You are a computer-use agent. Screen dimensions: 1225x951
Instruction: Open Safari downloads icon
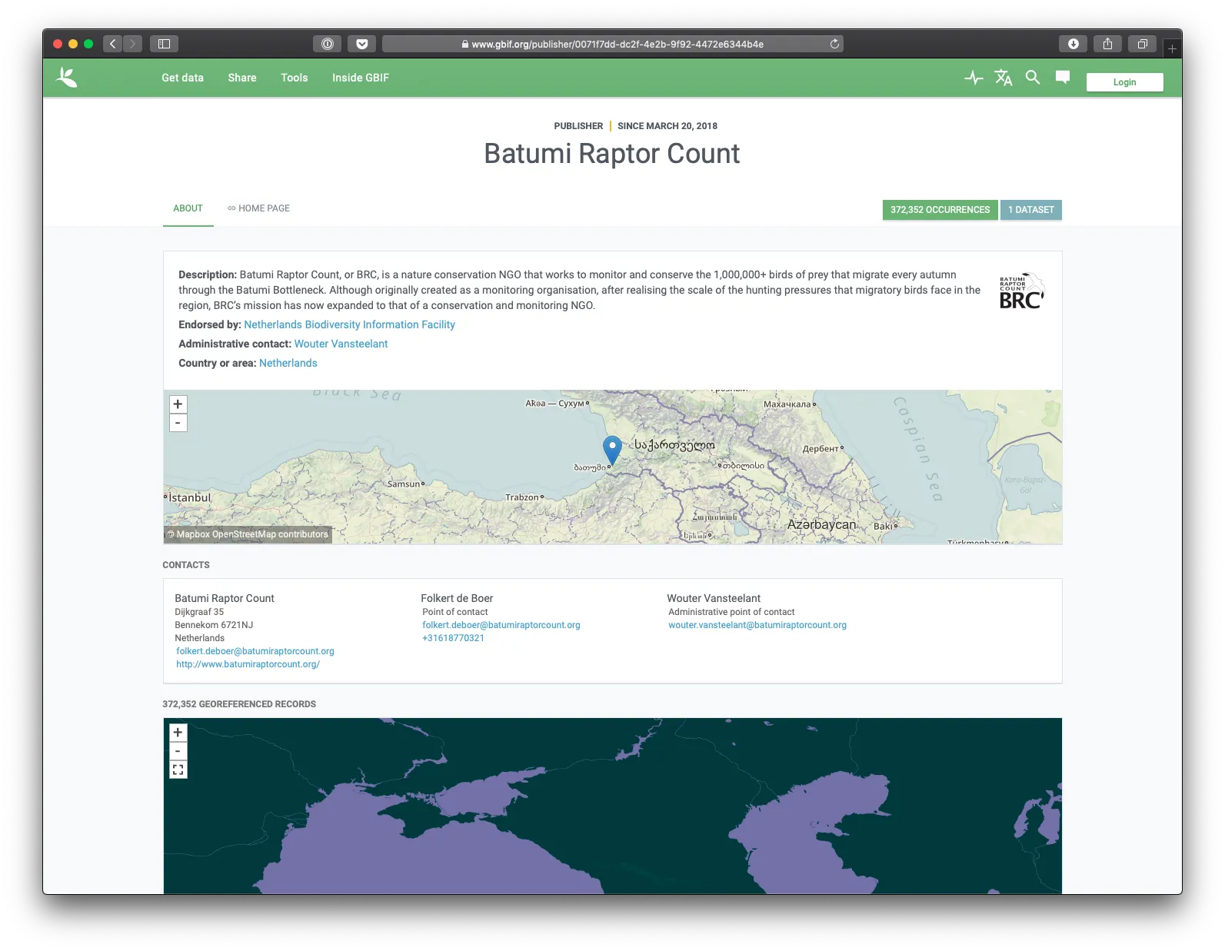(x=1074, y=44)
